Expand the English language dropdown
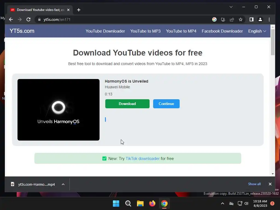Screen dimensions: 280x210 pyautogui.click(x=257, y=31)
